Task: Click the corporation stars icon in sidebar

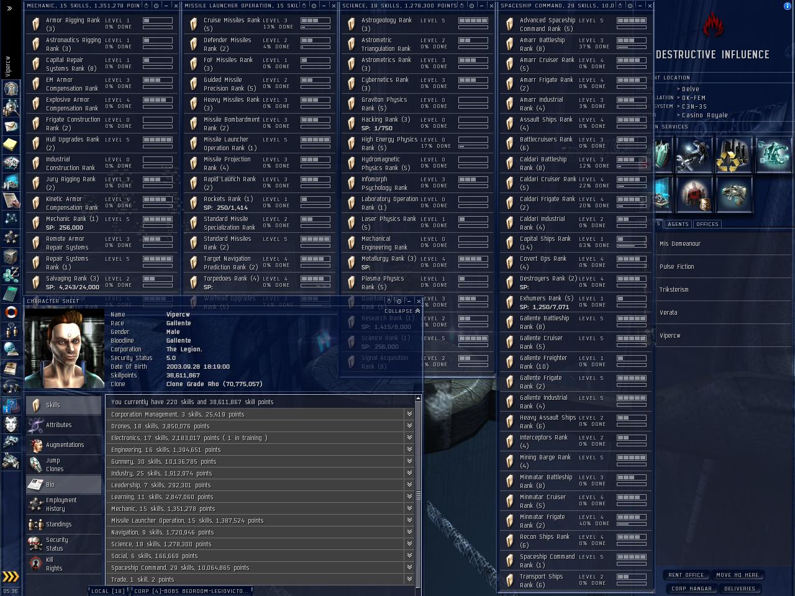Action: pyautogui.click(x=11, y=237)
